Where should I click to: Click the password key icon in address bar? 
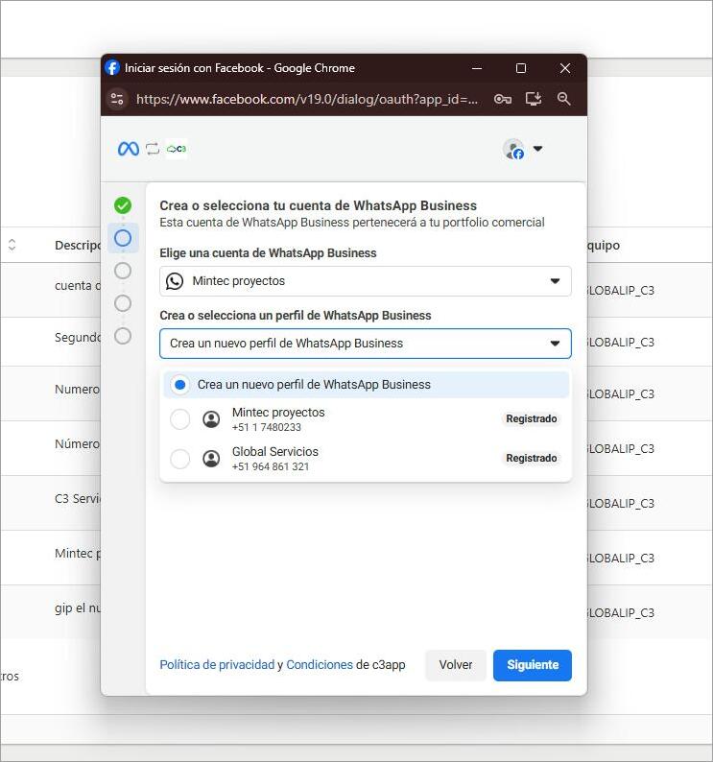502,99
